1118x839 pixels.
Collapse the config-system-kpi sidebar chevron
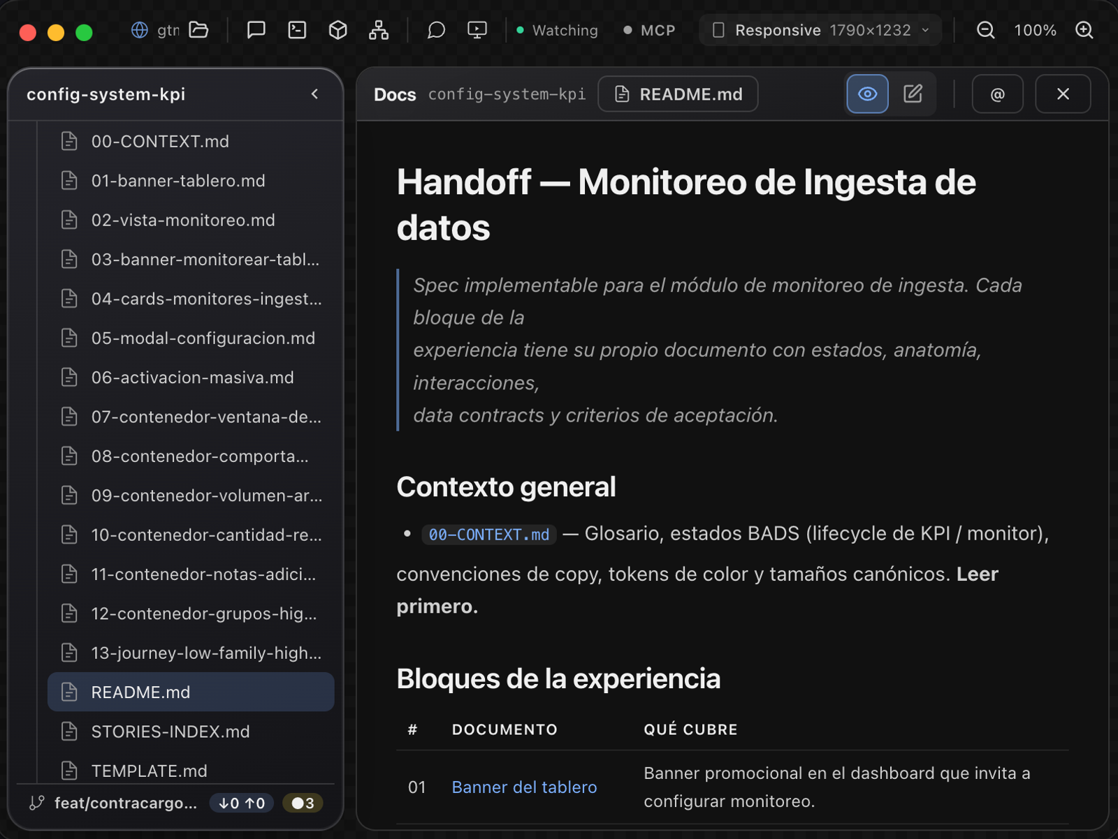point(314,94)
